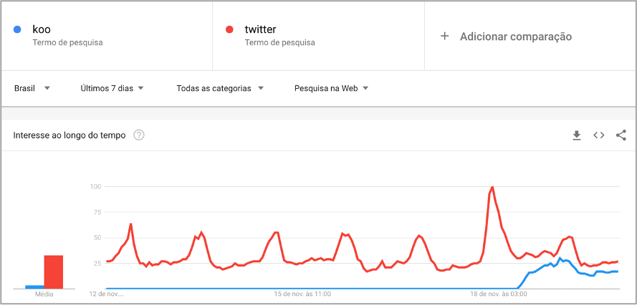Click the Interesse ao longo do tempo title
Viewport: 637px width, 306px height.
(x=70, y=135)
